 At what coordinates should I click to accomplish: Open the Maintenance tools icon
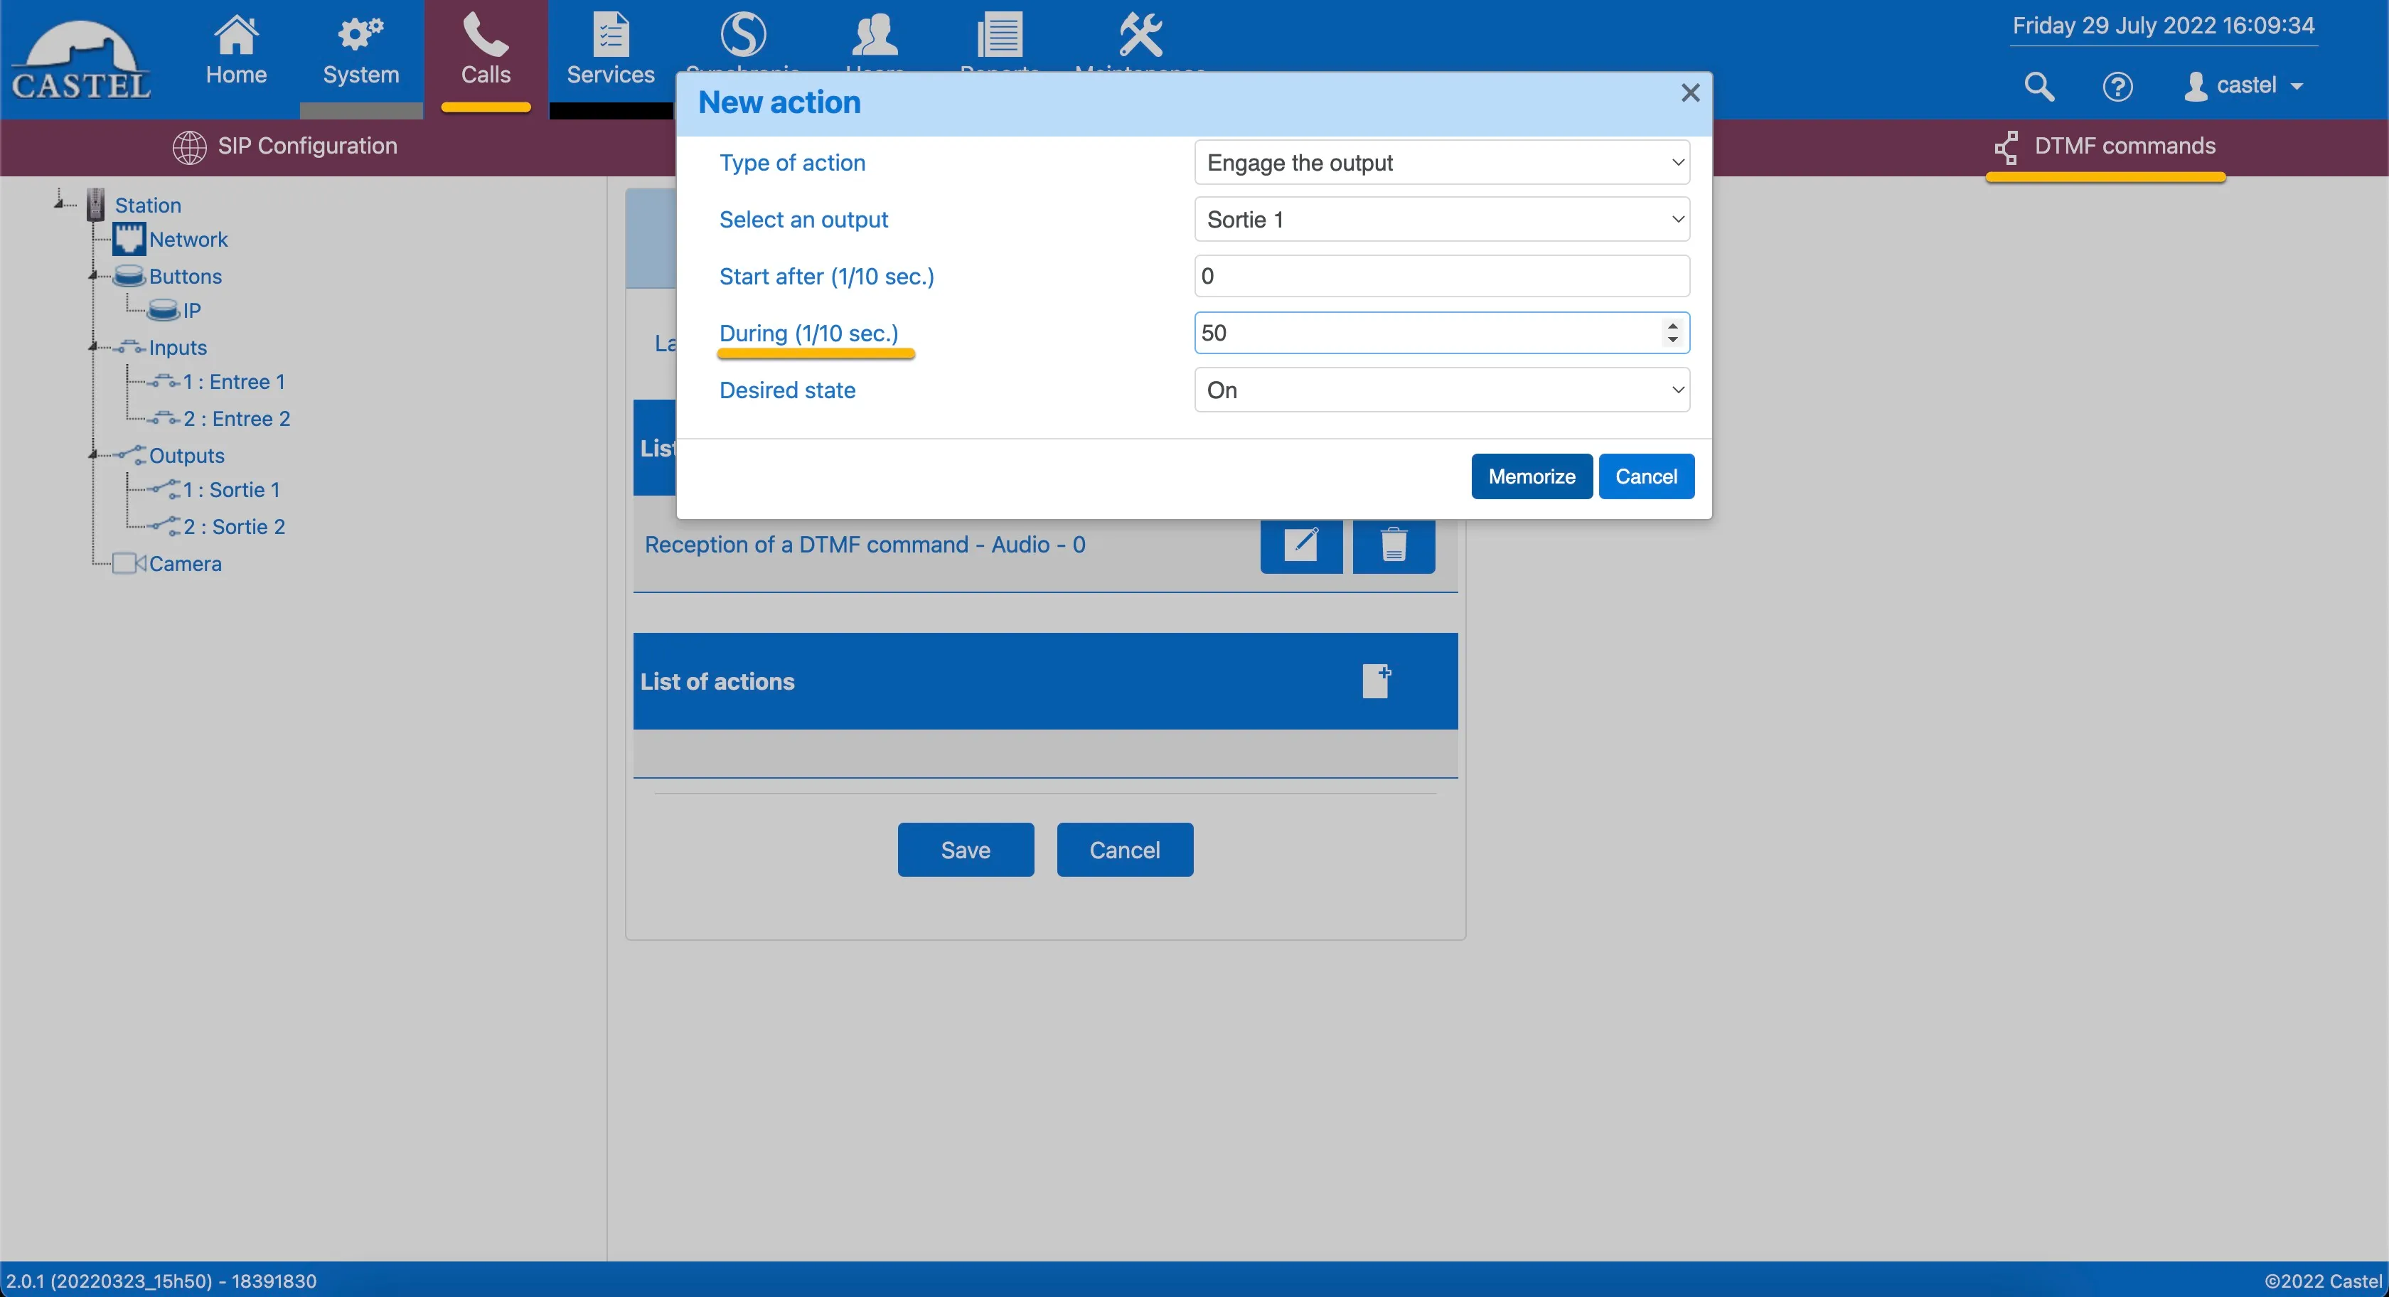coord(1140,36)
